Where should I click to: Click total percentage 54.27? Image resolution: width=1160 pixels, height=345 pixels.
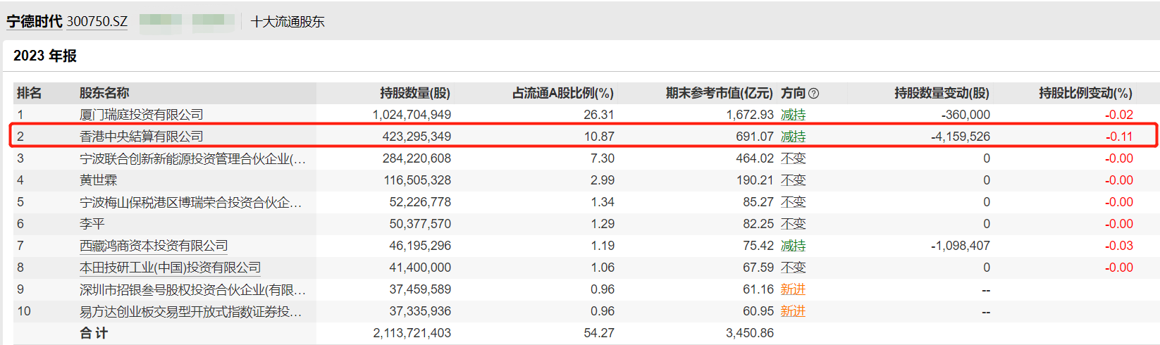(599, 333)
